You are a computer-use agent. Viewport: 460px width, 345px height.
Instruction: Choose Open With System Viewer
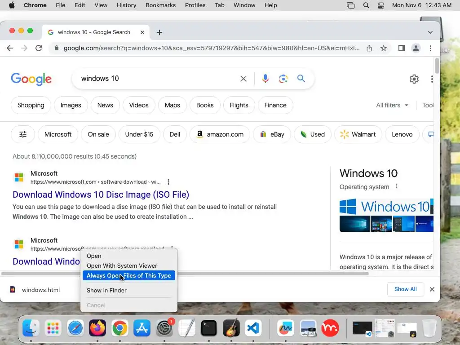pyautogui.click(x=129, y=266)
